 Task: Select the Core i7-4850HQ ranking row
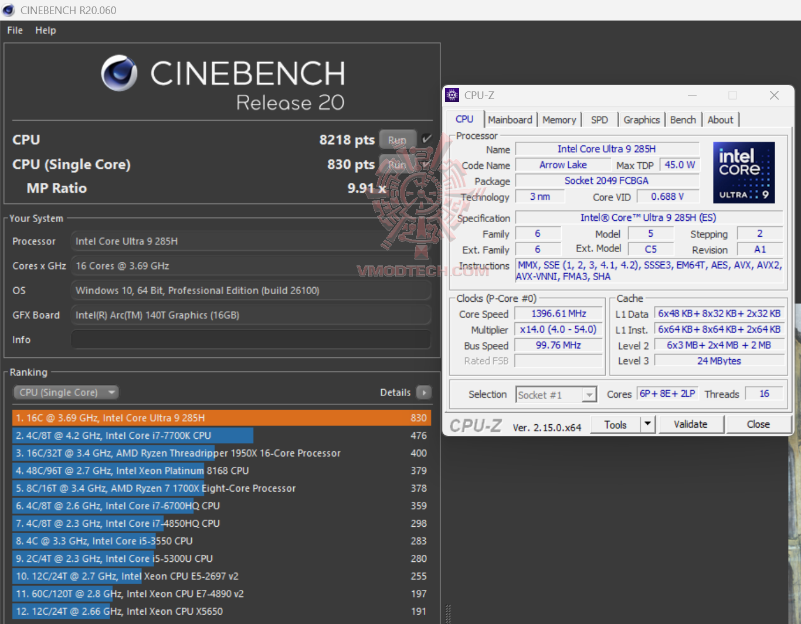coord(222,523)
